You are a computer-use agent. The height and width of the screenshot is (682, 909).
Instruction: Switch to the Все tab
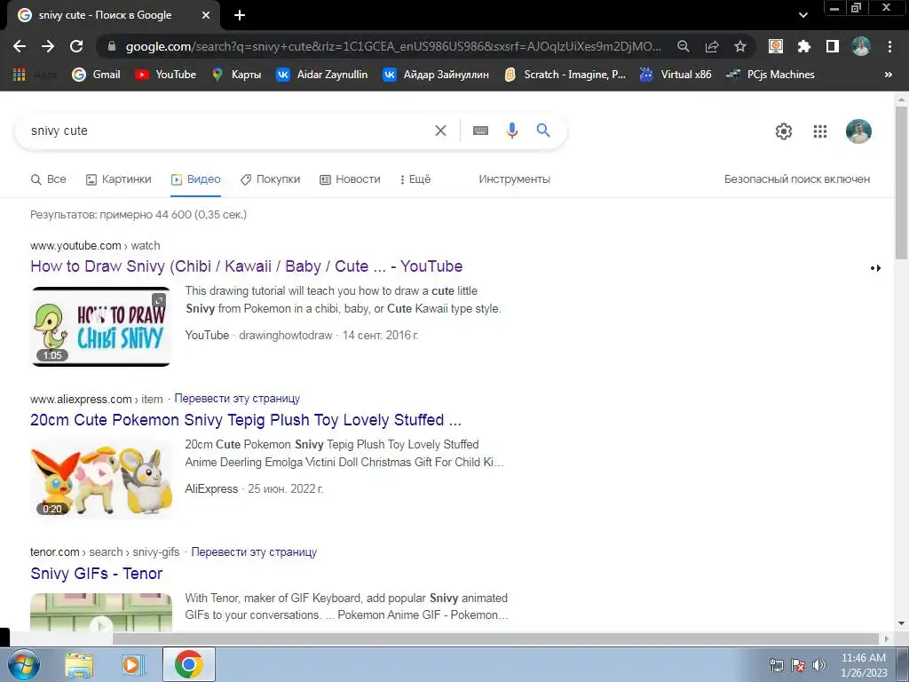pyautogui.click(x=48, y=179)
